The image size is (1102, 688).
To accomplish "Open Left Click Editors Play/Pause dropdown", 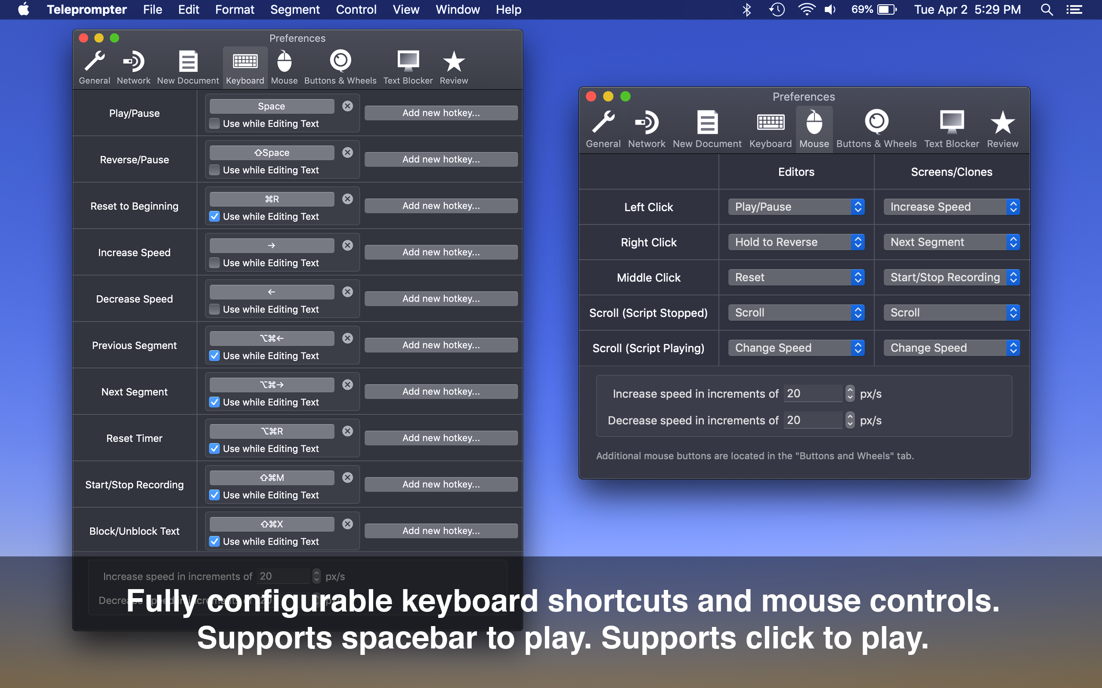I will [x=796, y=207].
